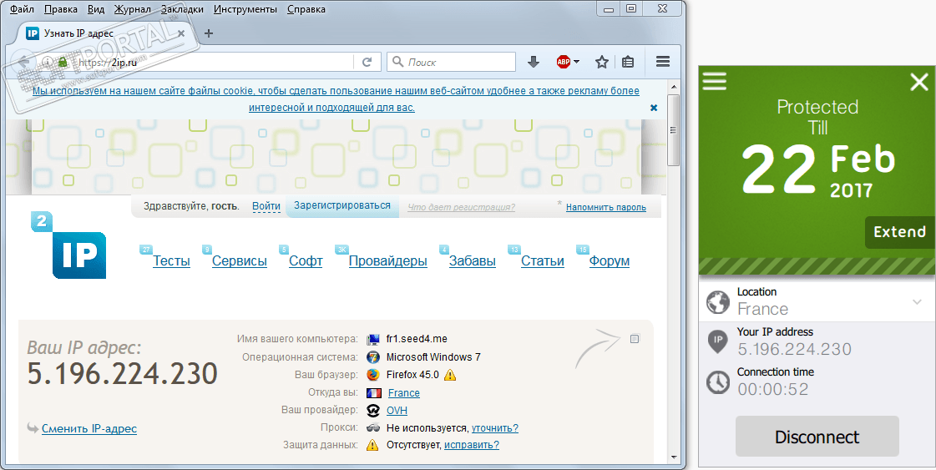Click the Adblock Plus ABP icon
The width and height of the screenshot is (936, 470).
point(564,62)
